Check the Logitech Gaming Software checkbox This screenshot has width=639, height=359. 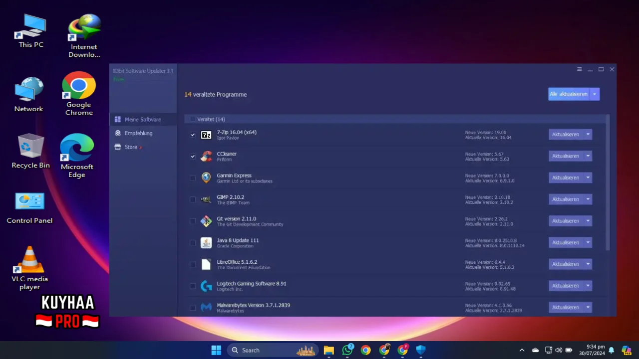[193, 286]
